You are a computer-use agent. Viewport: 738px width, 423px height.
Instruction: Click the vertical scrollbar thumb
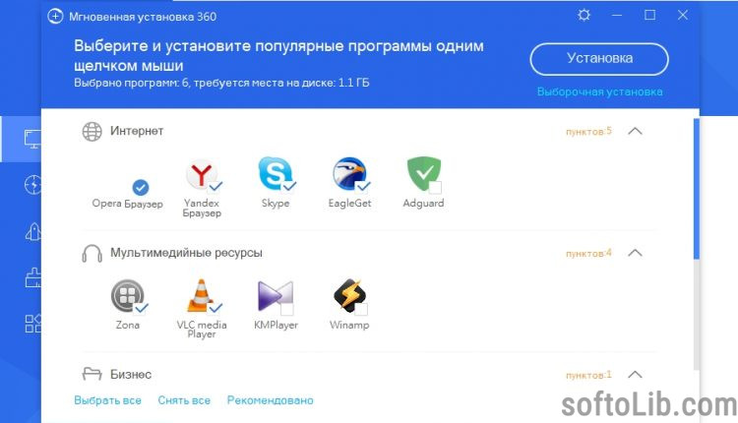pos(696,188)
